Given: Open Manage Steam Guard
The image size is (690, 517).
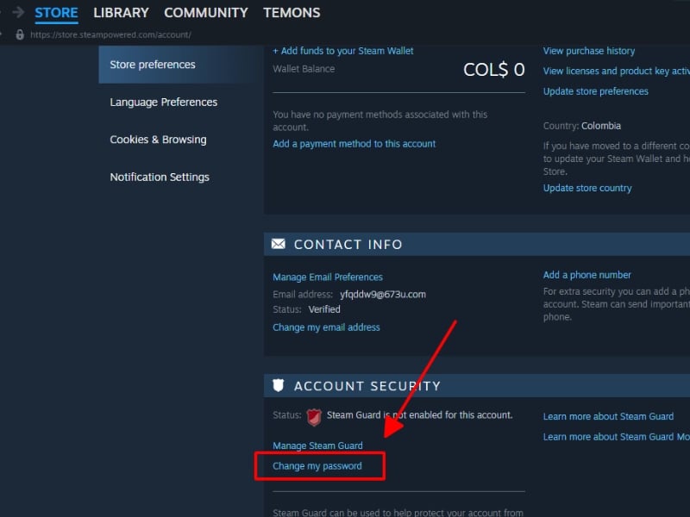Looking at the screenshot, I should pyautogui.click(x=317, y=445).
